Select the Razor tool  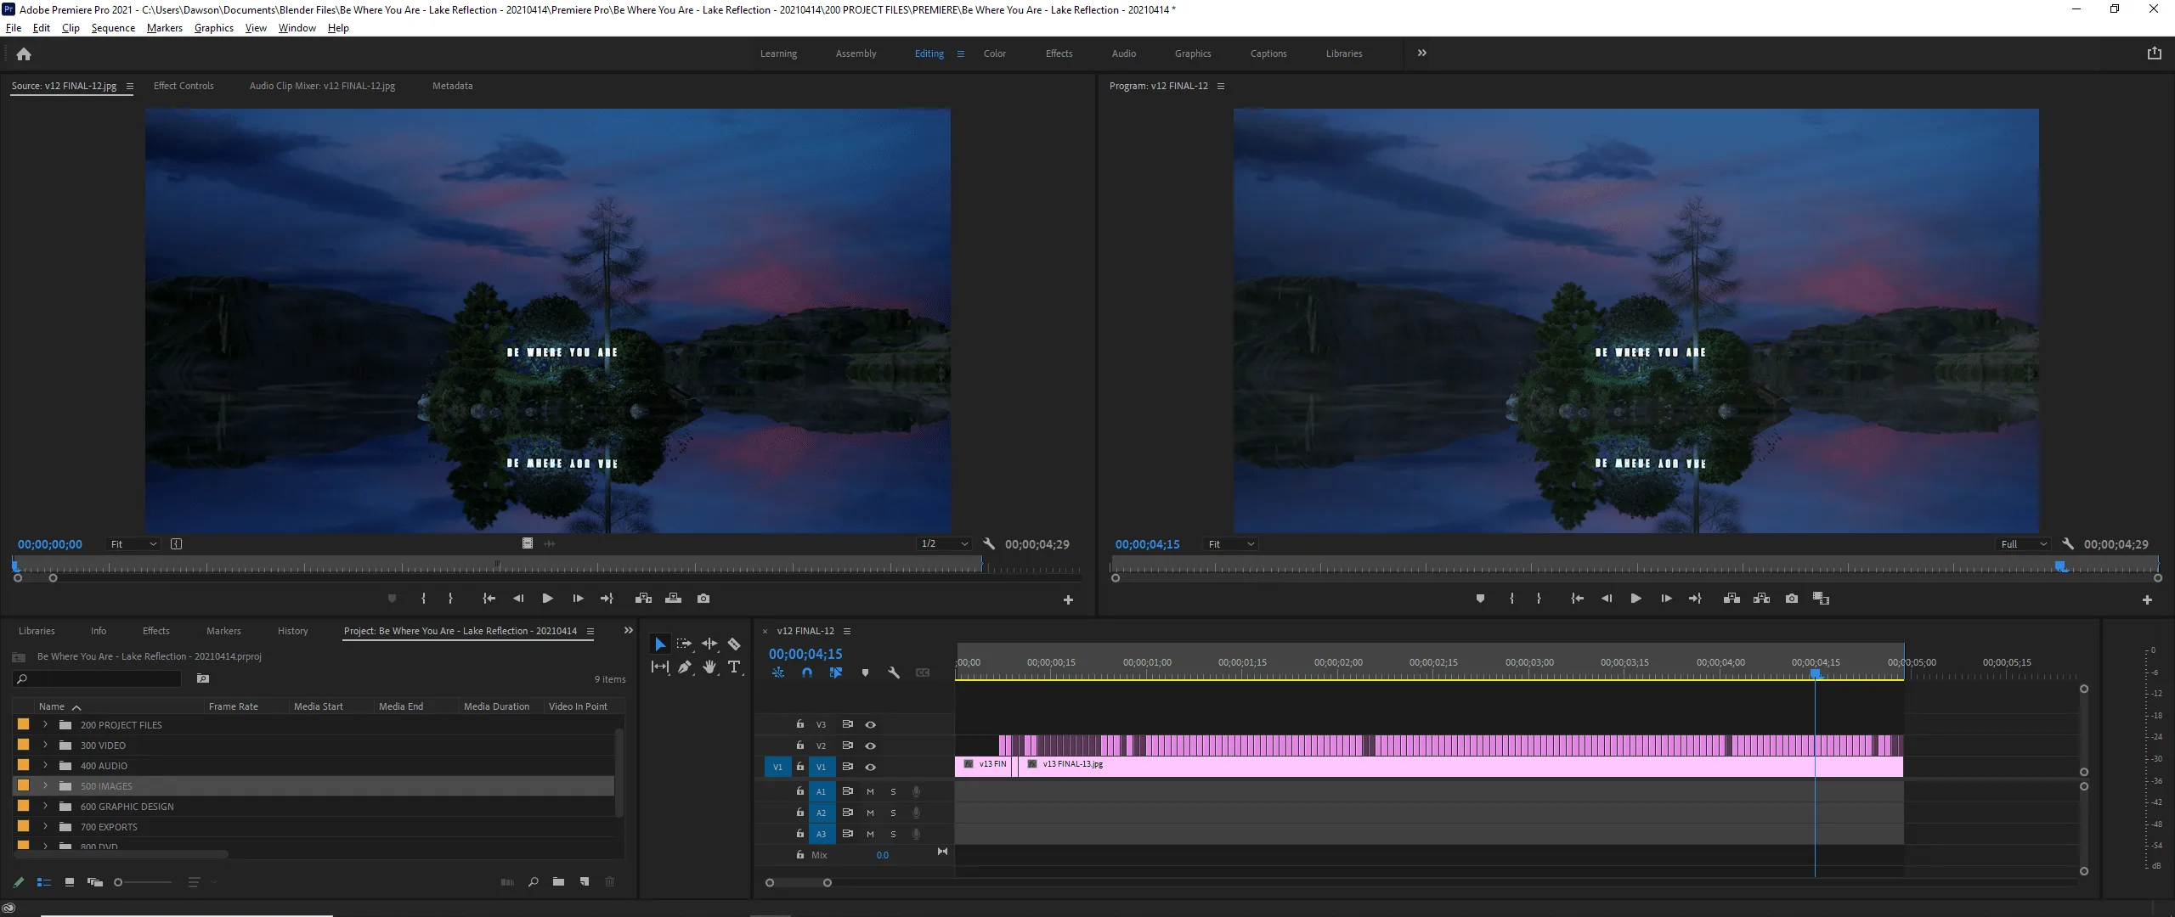[734, 644]
